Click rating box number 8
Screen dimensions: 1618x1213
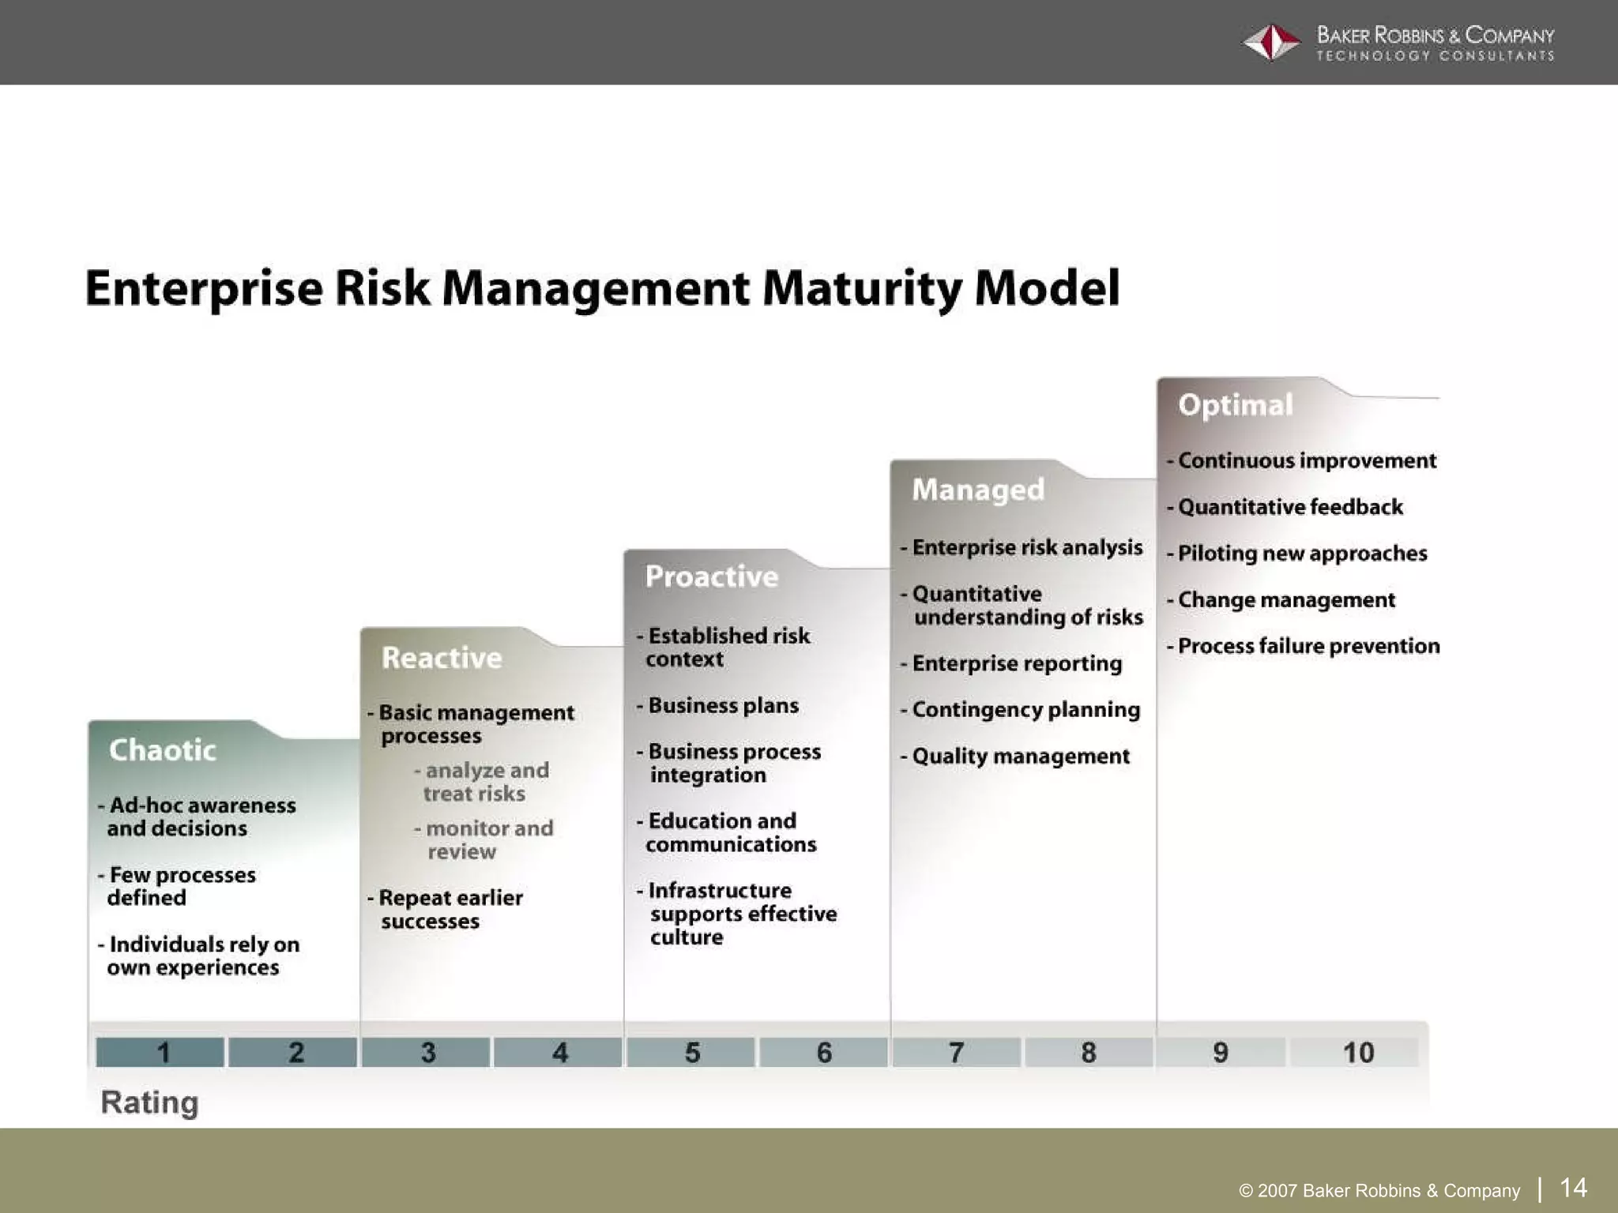coord(1089,1053)
